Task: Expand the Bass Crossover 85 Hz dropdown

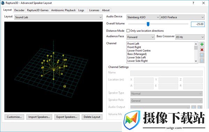Action: tap(190, 37)
